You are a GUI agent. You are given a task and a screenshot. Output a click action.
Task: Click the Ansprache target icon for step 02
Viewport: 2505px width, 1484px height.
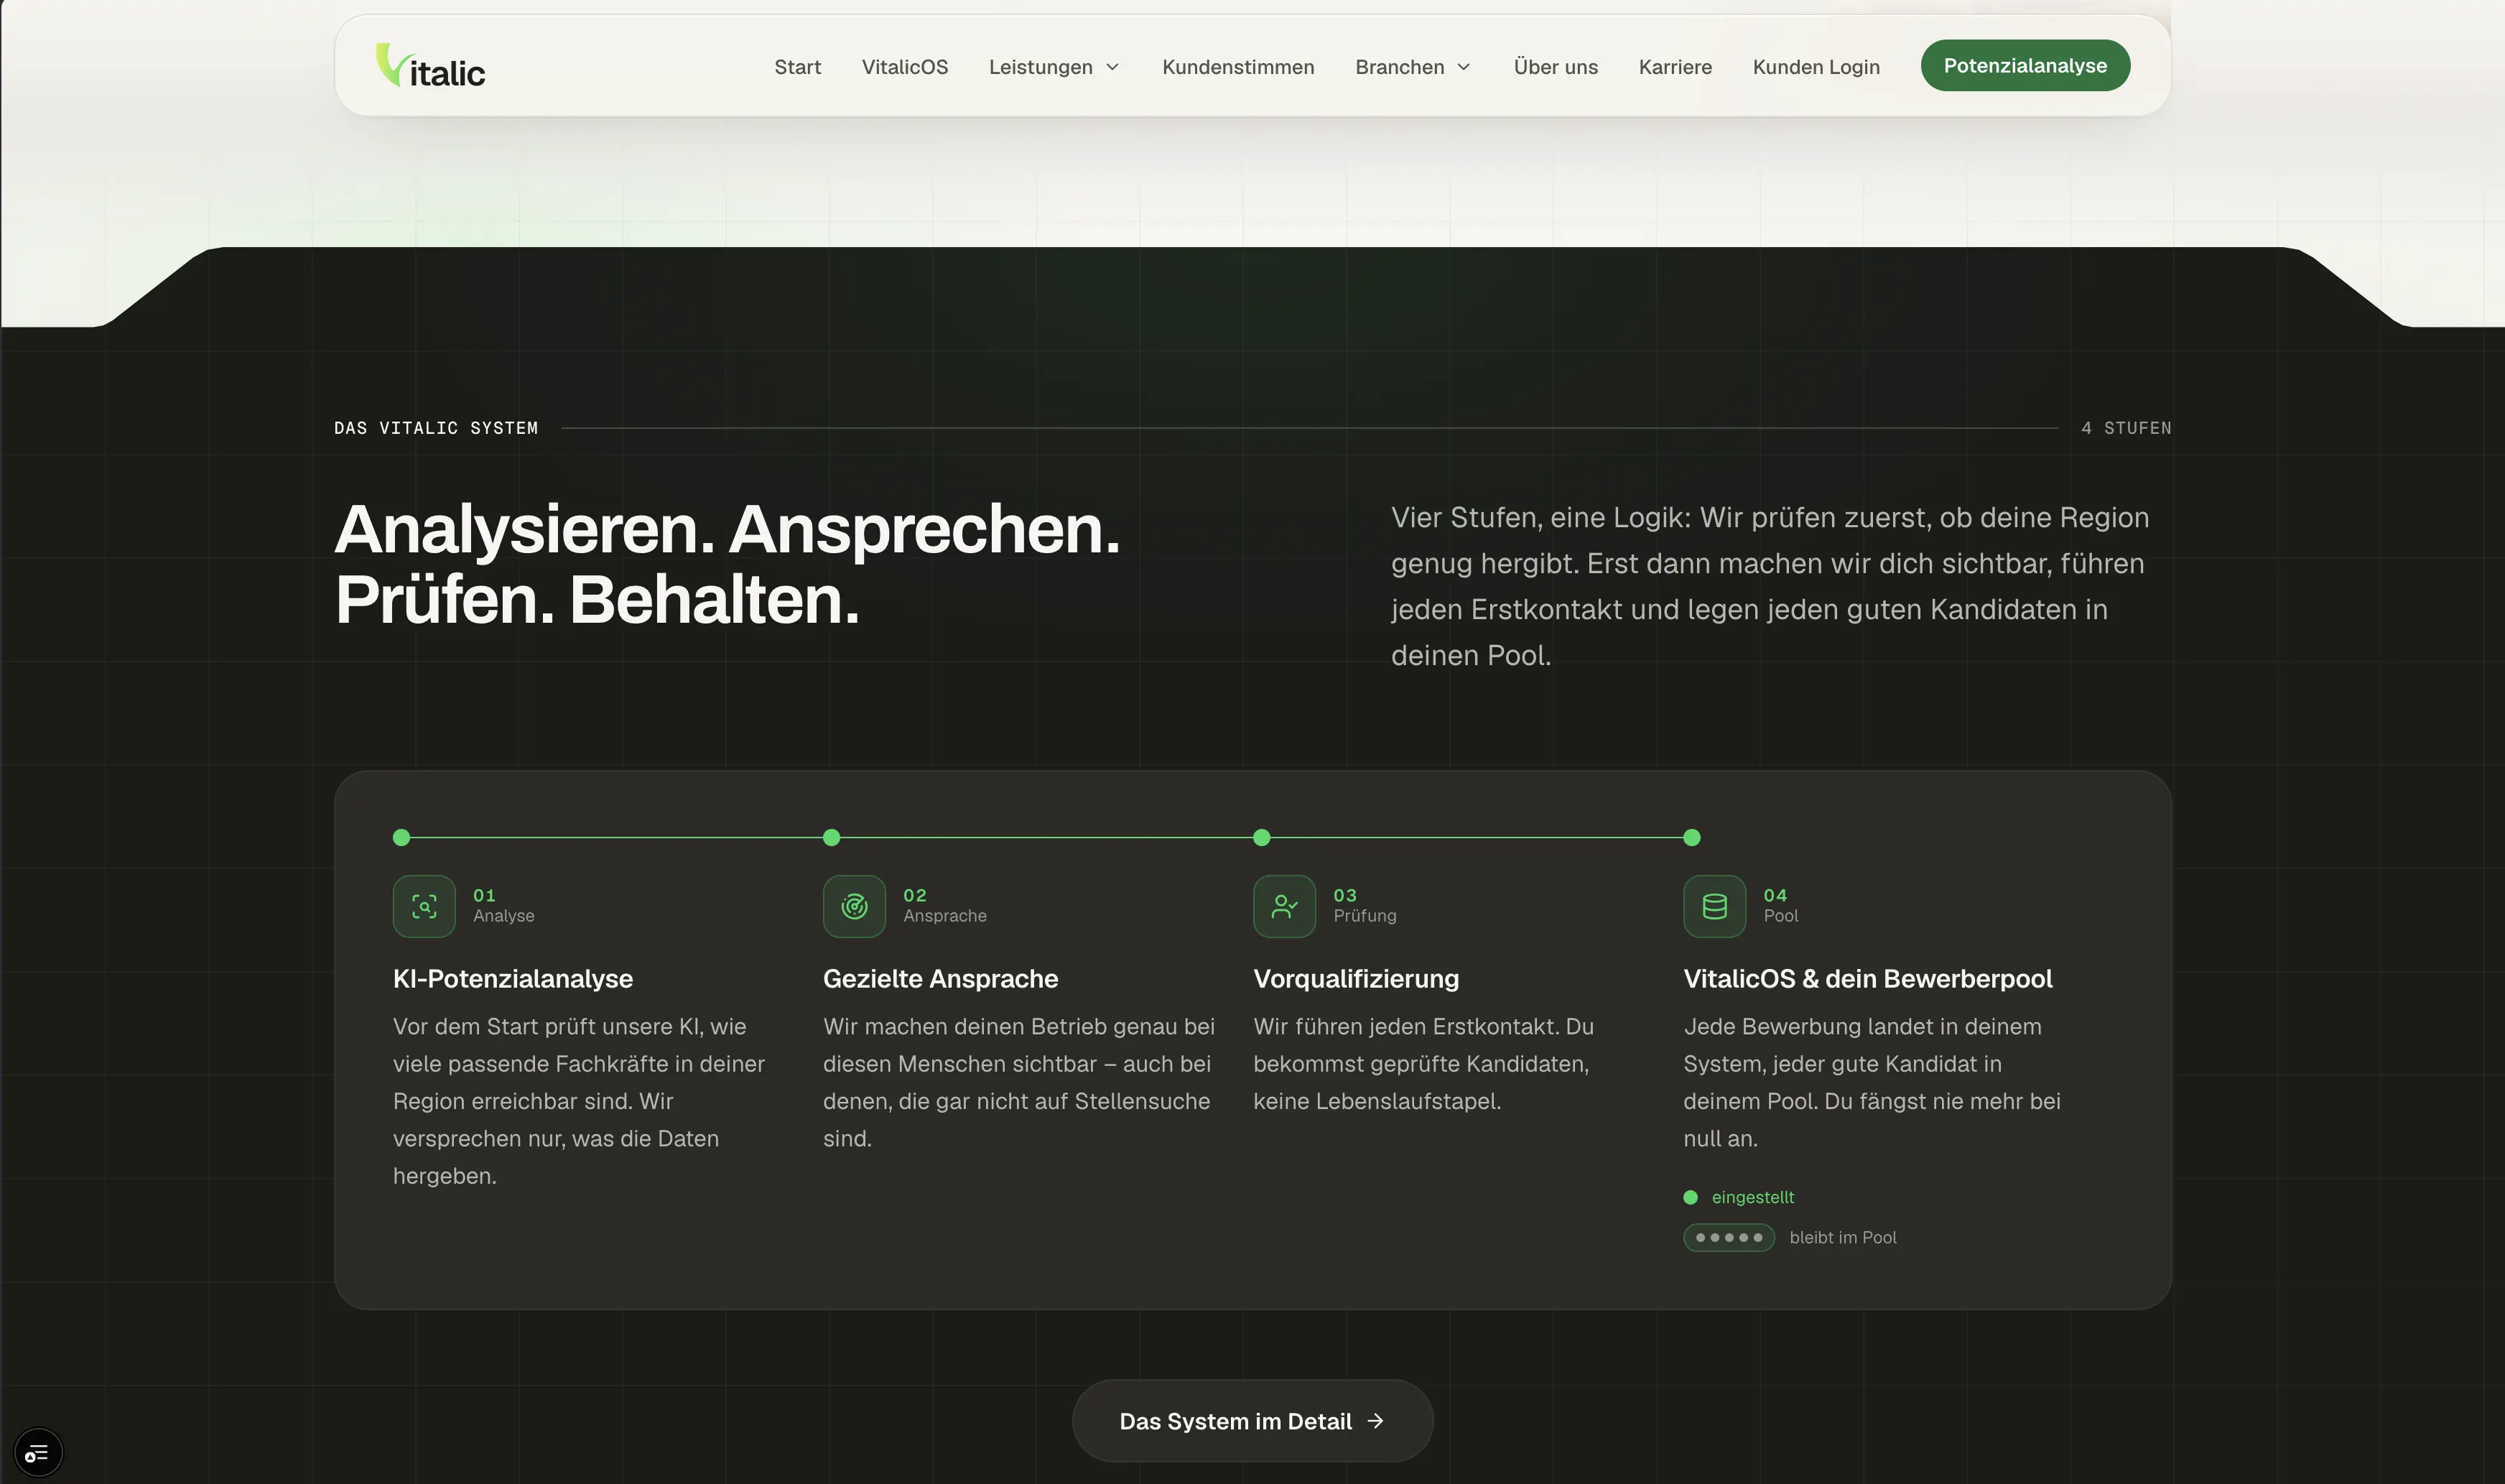[854, 906]
